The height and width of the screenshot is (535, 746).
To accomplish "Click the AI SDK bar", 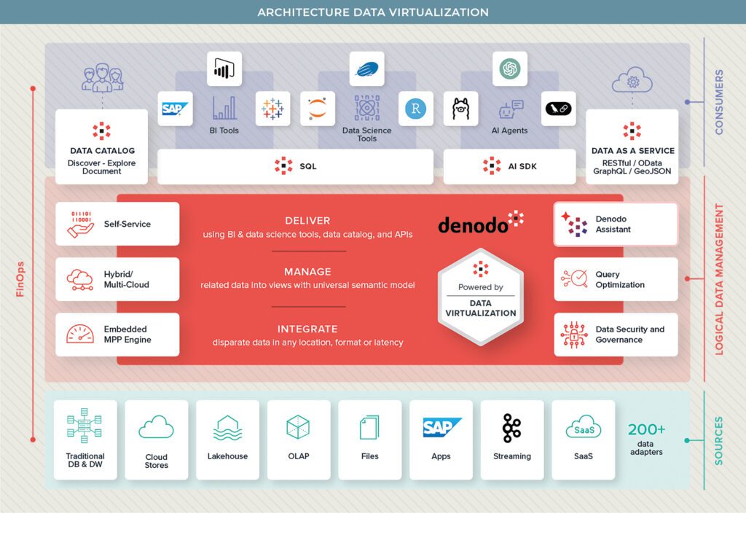I will tap(509, 167).
